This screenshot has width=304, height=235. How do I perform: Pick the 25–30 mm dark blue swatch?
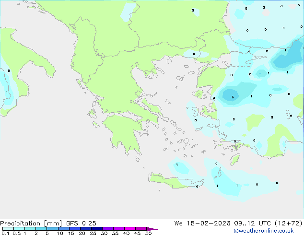(97, 229)
